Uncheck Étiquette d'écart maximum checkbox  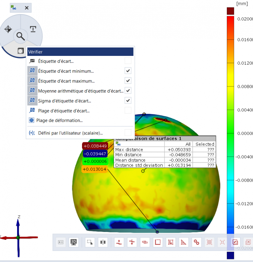[128, 81]
